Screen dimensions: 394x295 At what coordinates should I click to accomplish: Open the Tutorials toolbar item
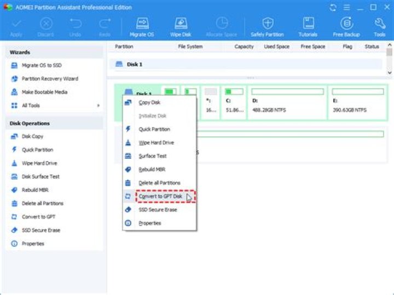[x=308, y=27]
